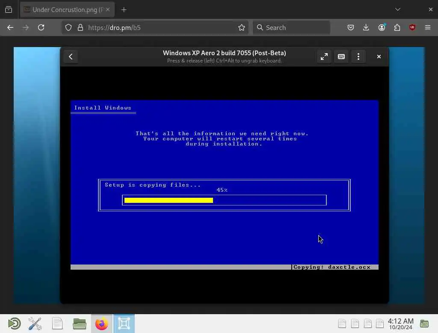
Task: Click the Ctrl+Alt ungrab keyboard hint
Action: pyautogui.click(x=224, y=61)
